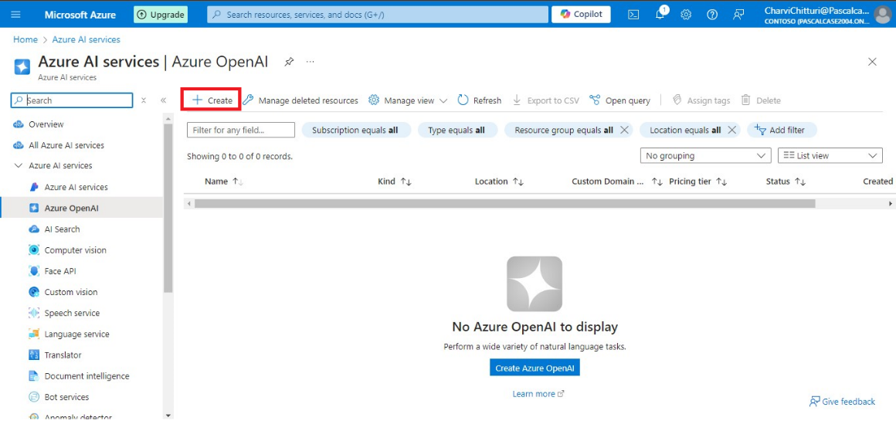Expand the Manage view menu
The image size is (896, 421).
[408, 100]
